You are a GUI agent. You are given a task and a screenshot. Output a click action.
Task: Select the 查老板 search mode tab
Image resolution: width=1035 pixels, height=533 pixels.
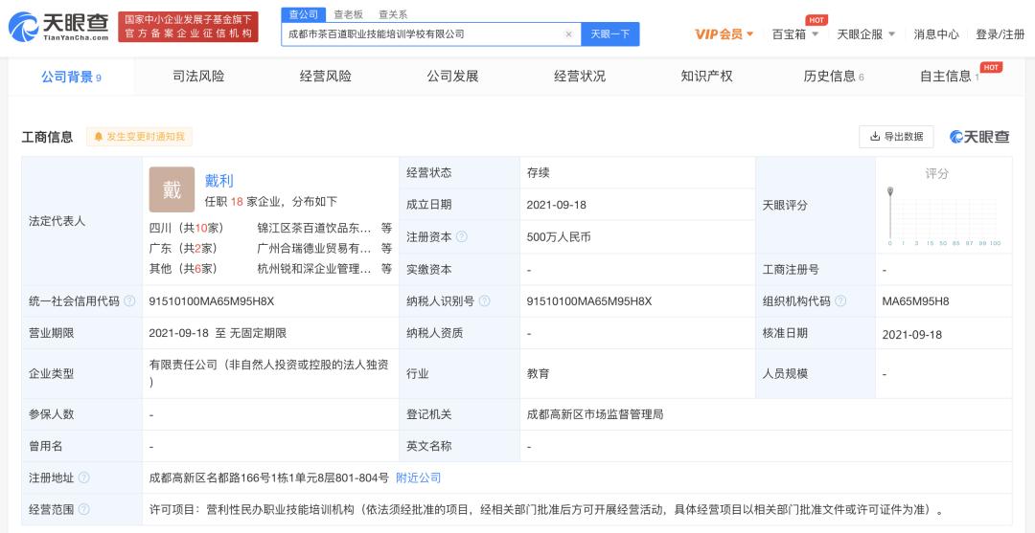click(x=349, y=14)
